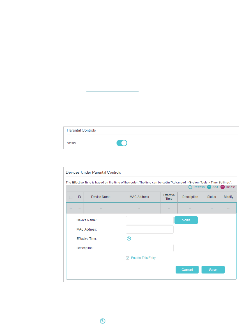Viewport: 239px width, 324px height.
Task: Tick the select-all checkbox in table header
Action: (71, 197)
